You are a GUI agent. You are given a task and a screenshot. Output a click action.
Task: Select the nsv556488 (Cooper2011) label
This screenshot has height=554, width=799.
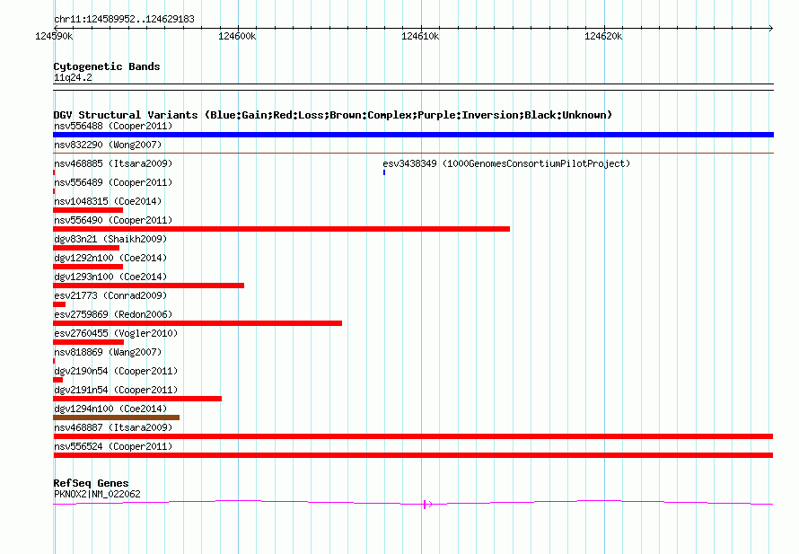[x=113, y=126]
